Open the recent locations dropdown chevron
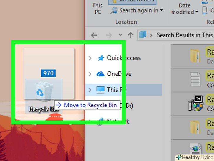Screen dimensions: 214x161 121,35
